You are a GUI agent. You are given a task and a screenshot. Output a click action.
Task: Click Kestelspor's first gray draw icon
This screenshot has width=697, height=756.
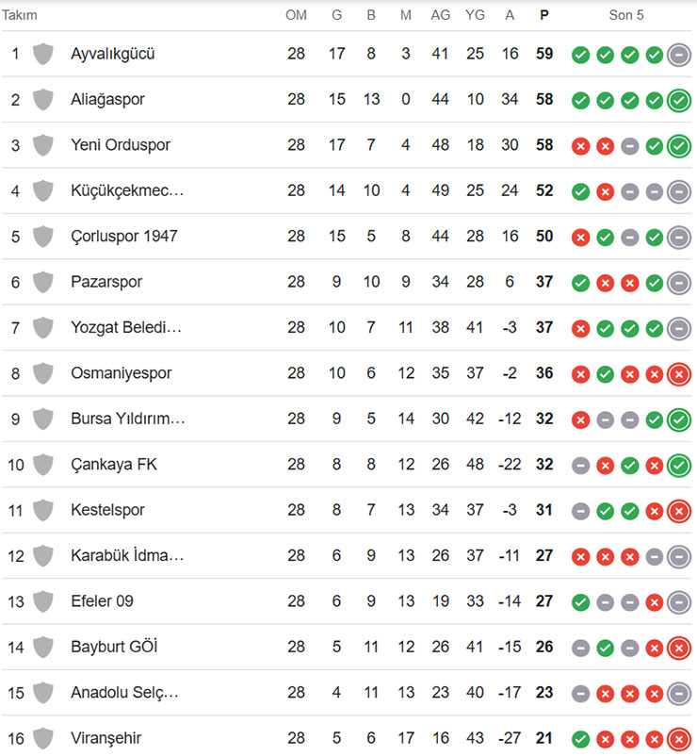pos(580,511)
